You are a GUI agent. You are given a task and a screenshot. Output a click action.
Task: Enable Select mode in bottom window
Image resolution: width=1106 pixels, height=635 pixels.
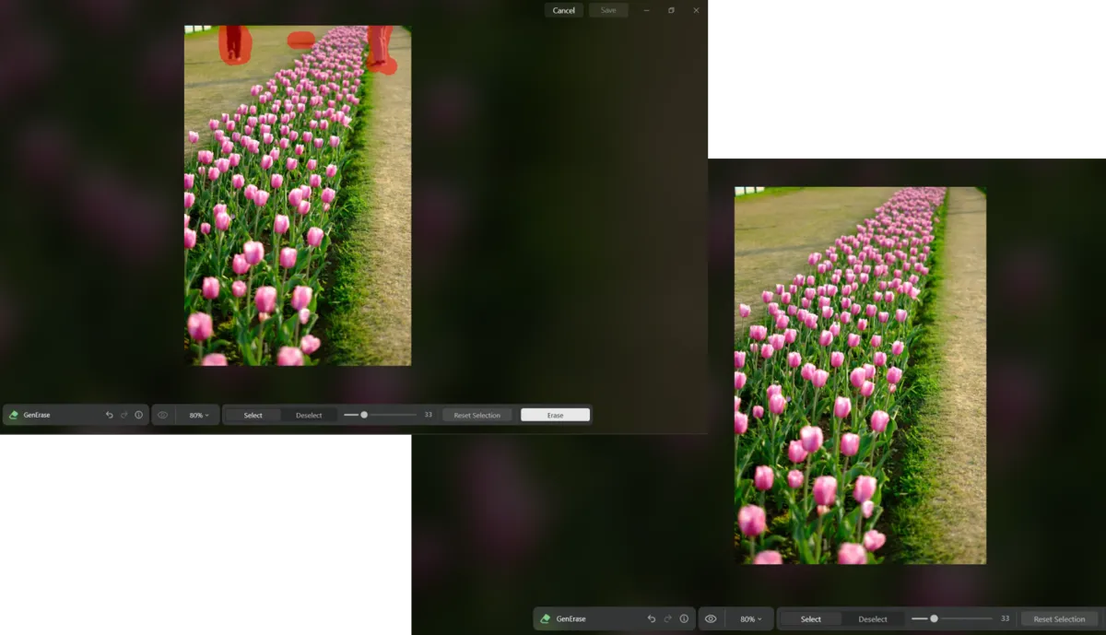click(x=810, y=618)
